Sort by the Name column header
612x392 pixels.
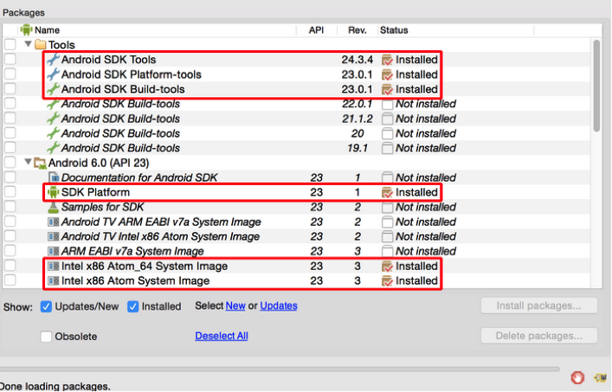[x=158, y=30]
